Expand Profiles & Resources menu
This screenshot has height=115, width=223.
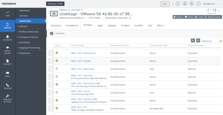coord(29,32)
